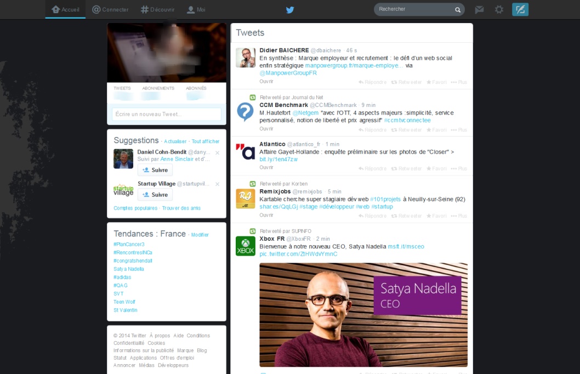Compose a new tweet with quill button
580x374 pixels.
[x=520, y=10]
